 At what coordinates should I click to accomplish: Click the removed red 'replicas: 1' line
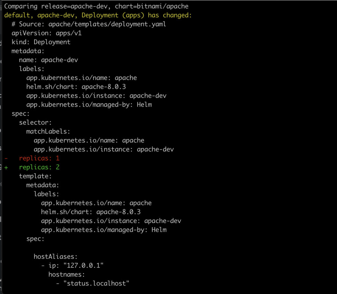(x=32, y=158)
